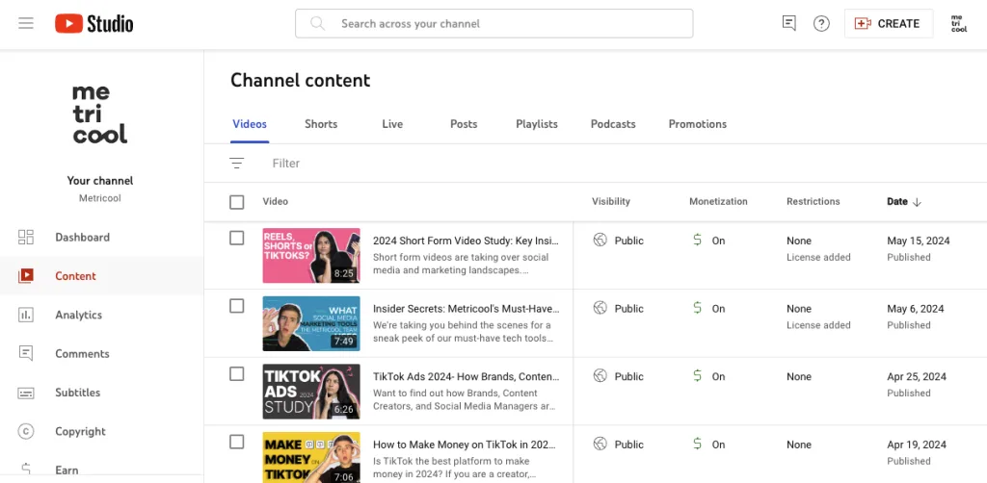Open the How to Make Money on TikTok title

pyautogui.click(x=465, y=445)
